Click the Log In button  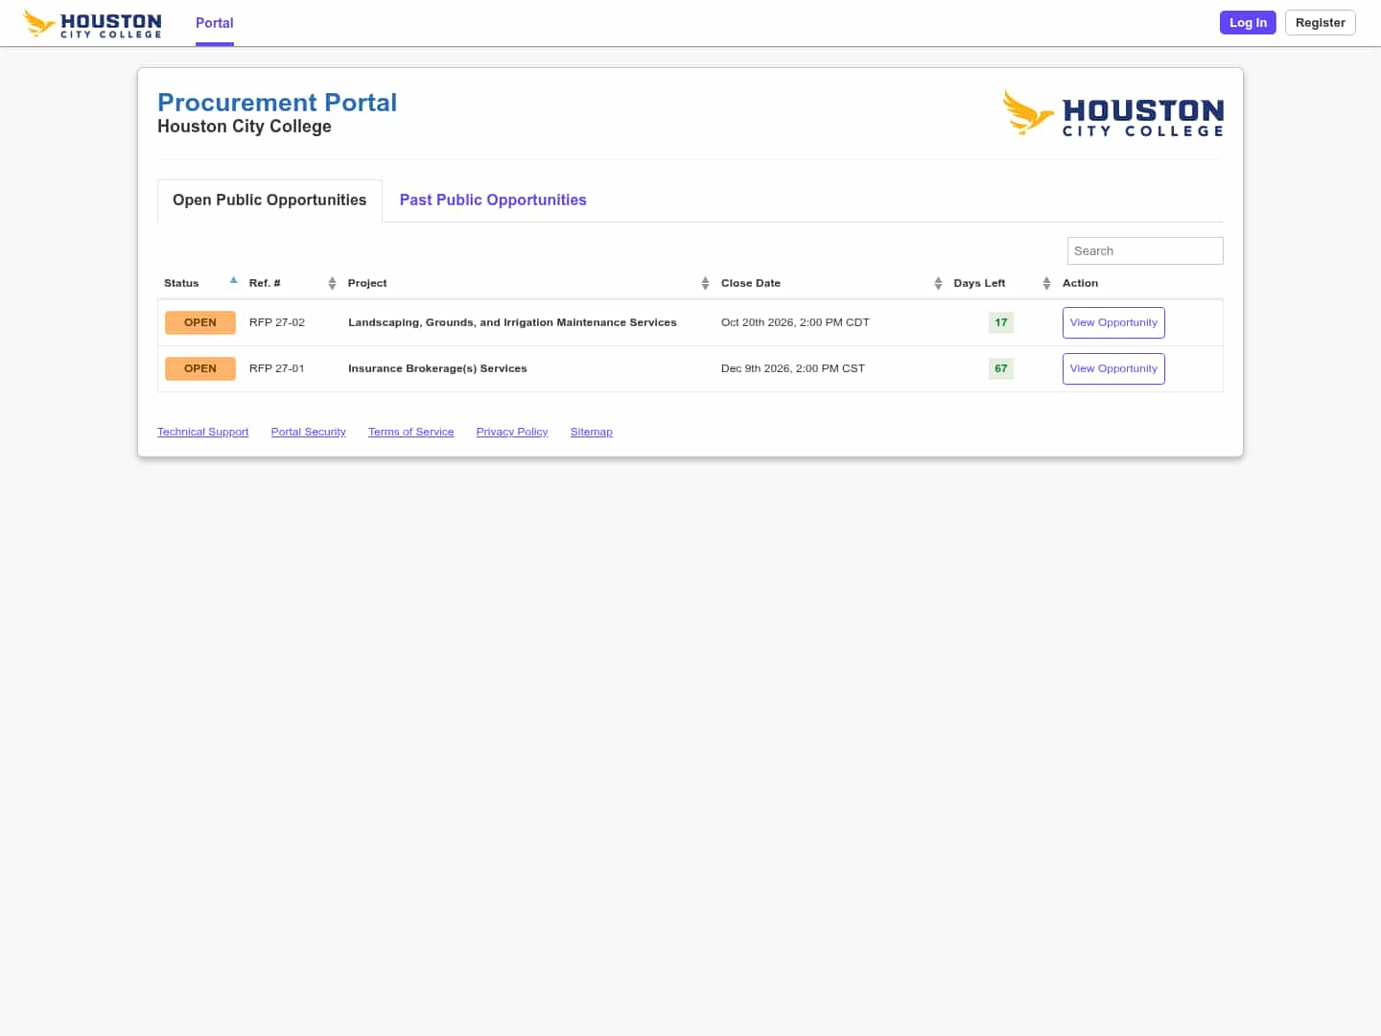(x=1248, y=23)
